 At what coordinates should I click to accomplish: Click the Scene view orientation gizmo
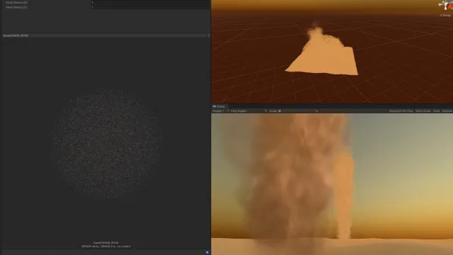tap(445, 5)
